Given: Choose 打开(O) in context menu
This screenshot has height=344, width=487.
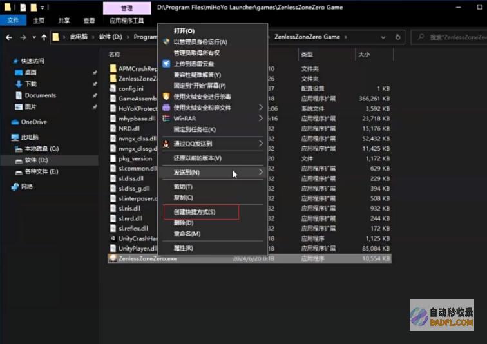Looking at the screenshot, I should click(x=184, y=31).
